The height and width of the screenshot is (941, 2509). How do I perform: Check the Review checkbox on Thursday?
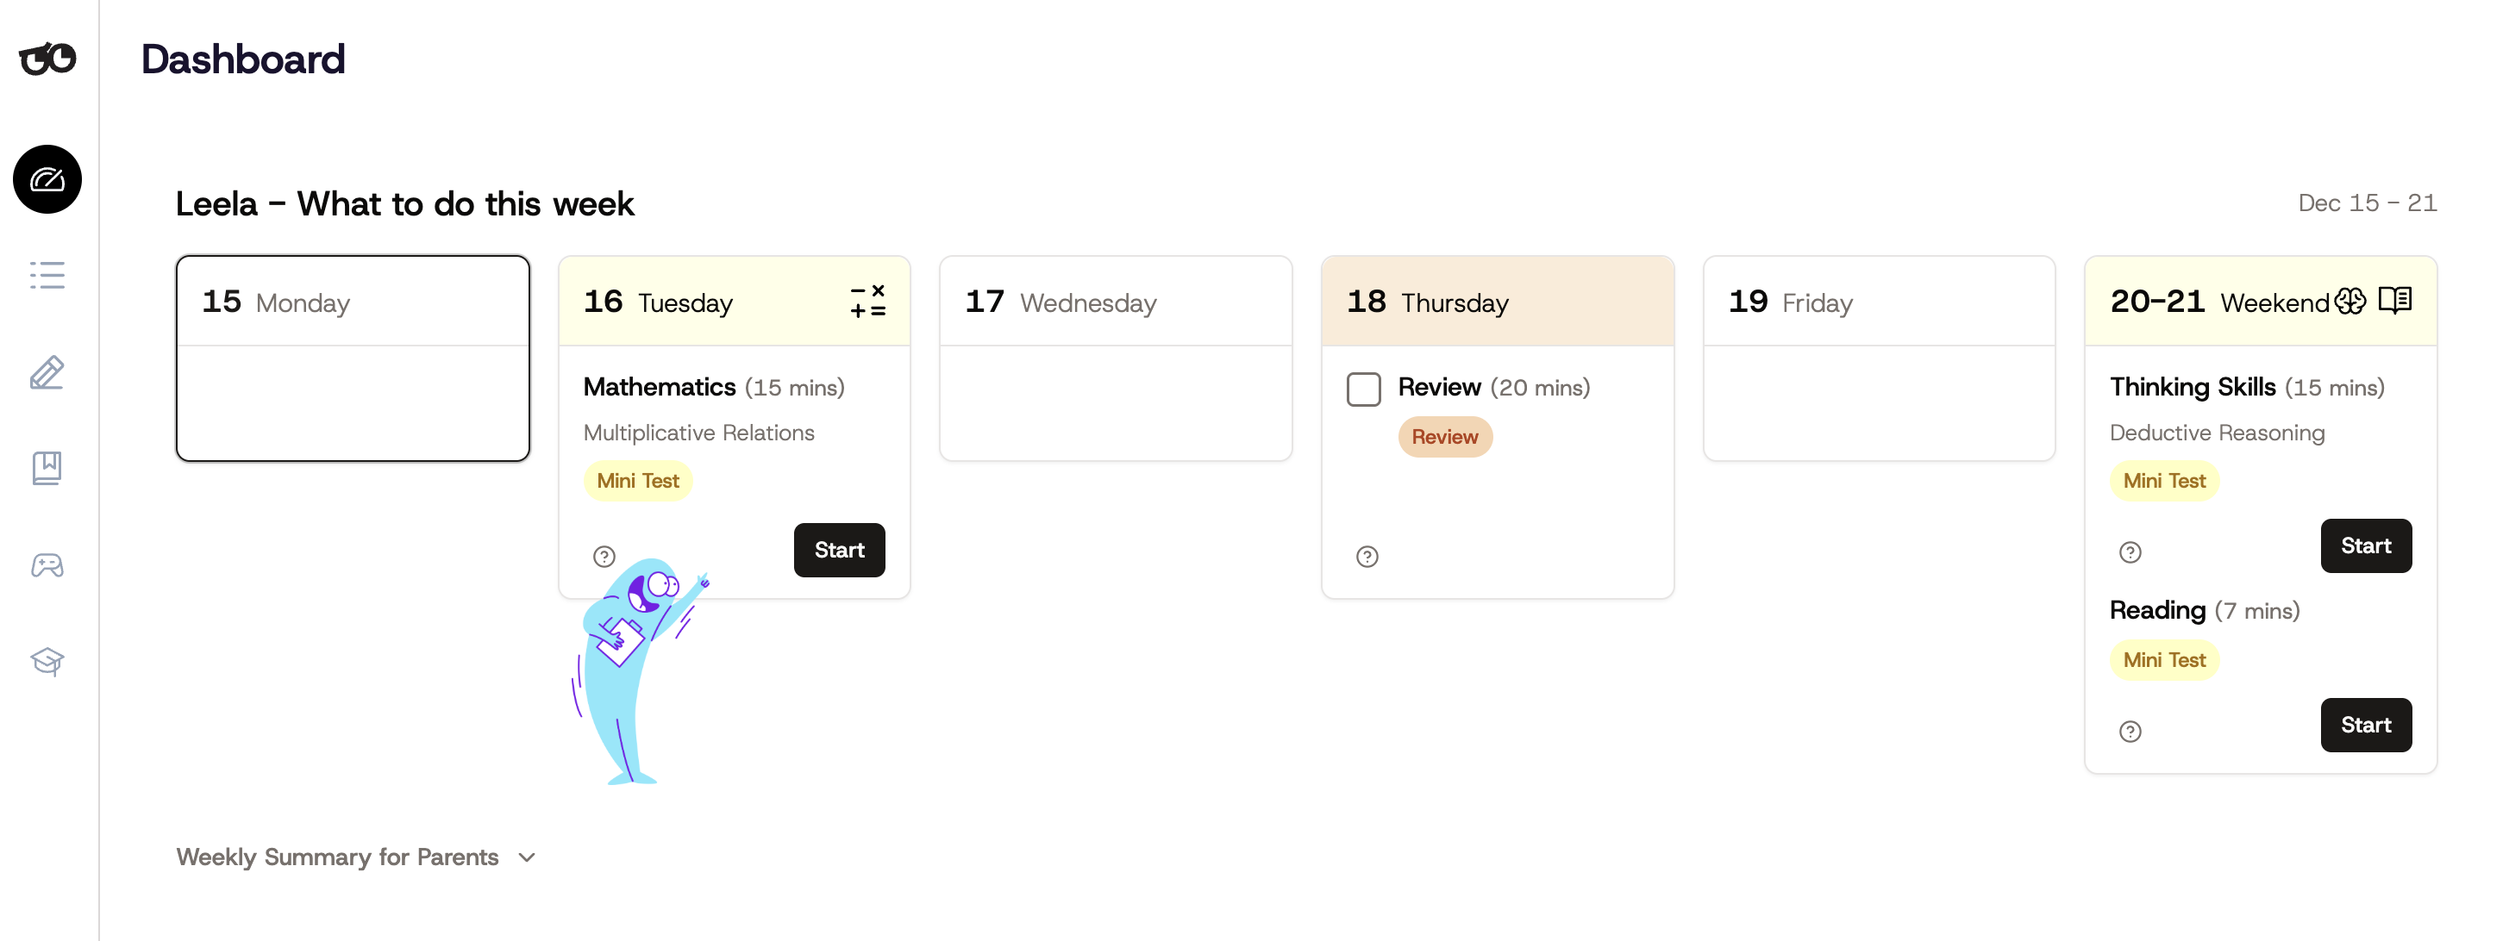click(1364, 389)
